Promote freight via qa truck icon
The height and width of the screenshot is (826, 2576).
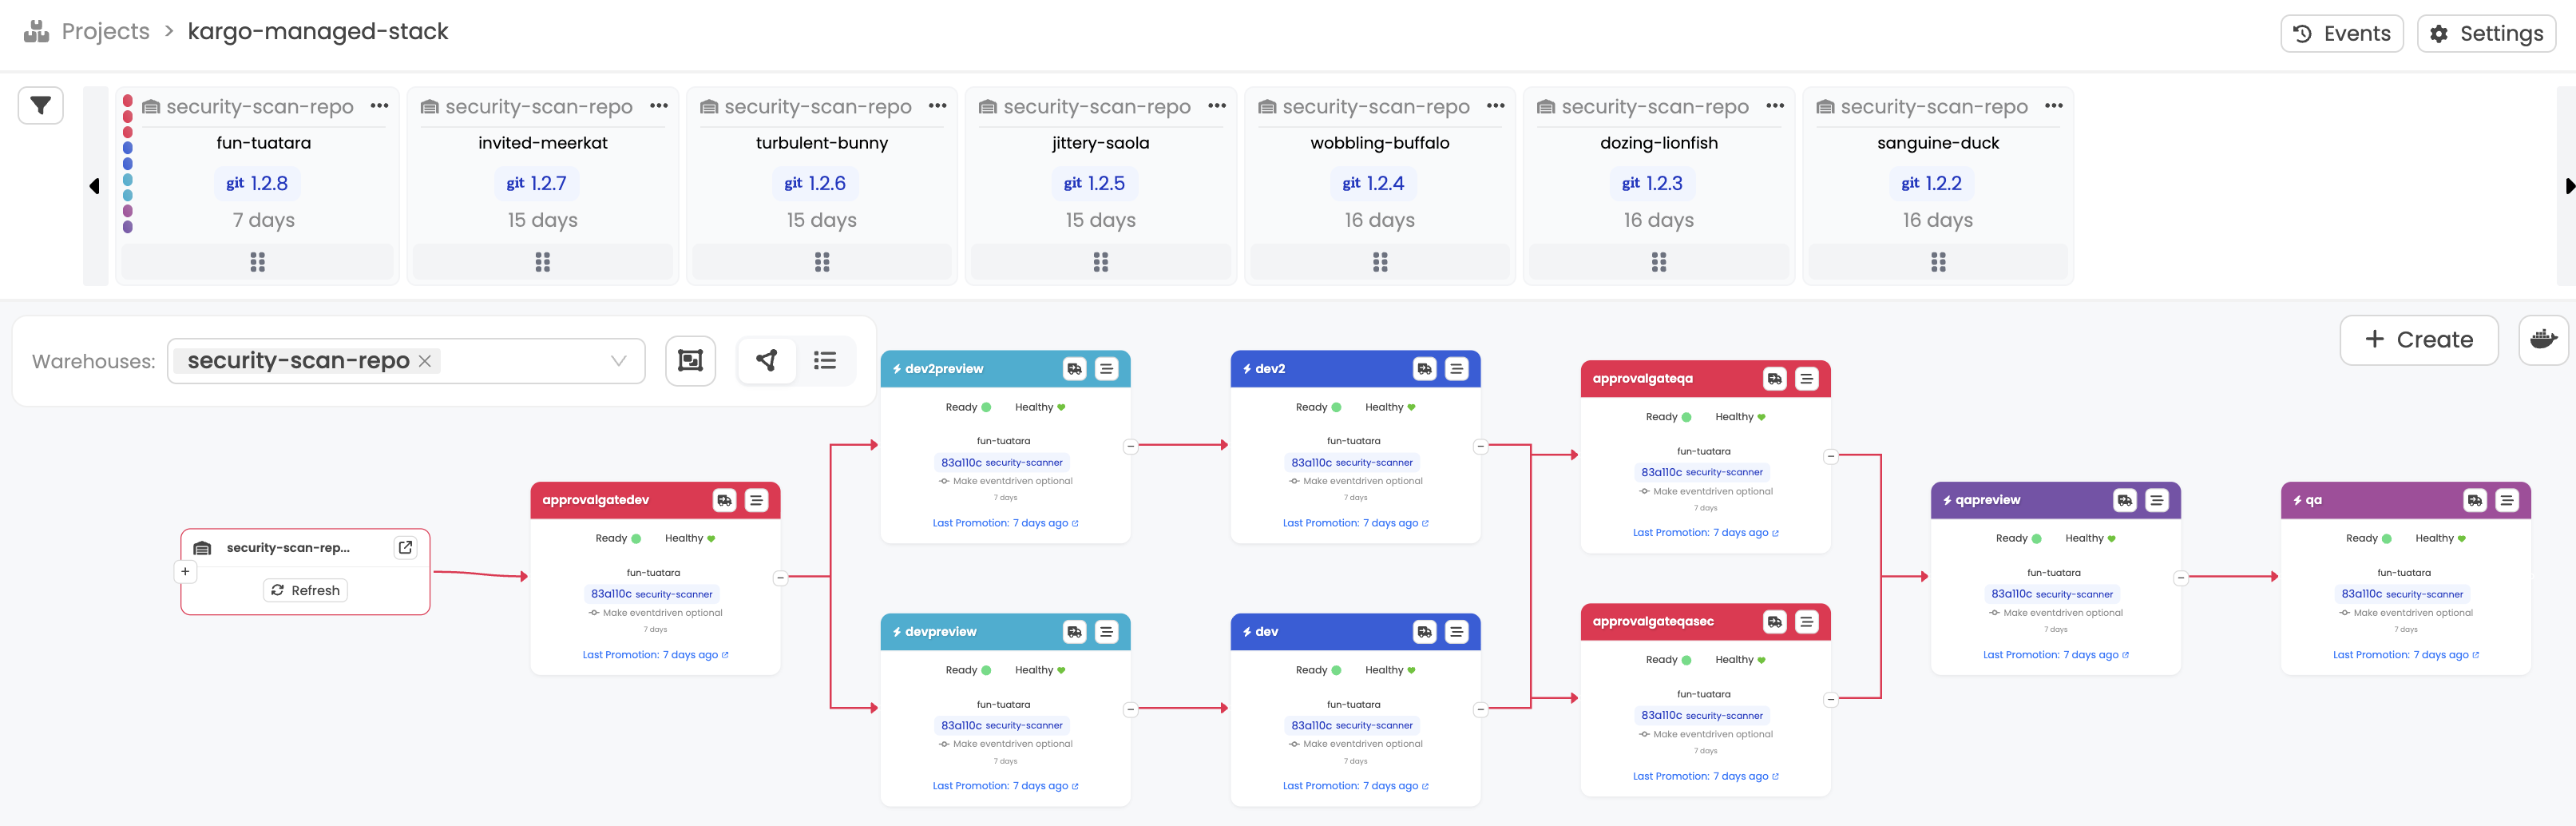(2474, 500)
